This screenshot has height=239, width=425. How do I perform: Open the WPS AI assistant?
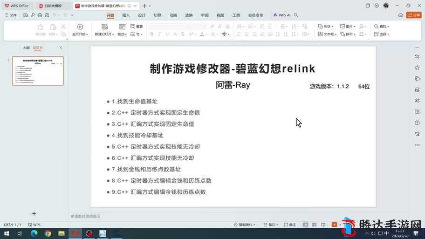(x=282, y=15)
